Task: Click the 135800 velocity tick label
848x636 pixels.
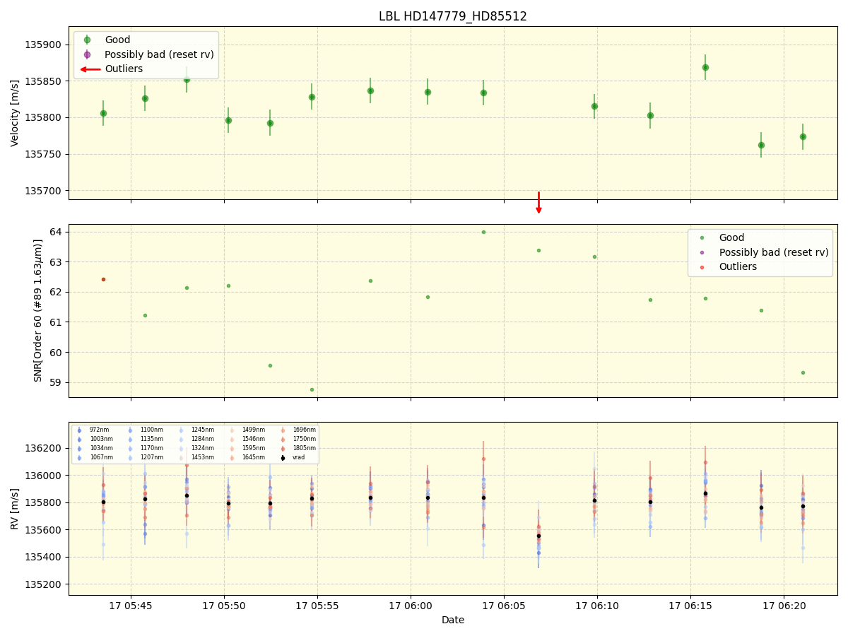Action: [x=45, y=117]
